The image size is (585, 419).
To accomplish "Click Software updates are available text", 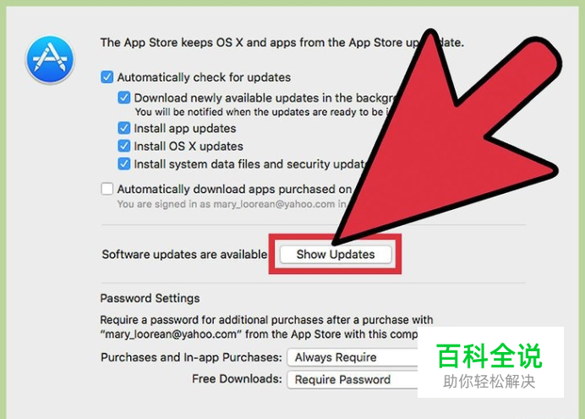I will tap(184, 254).
